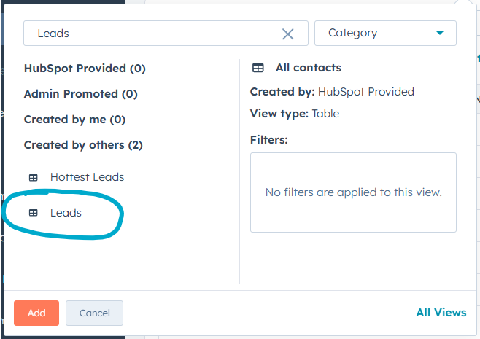Click the Category dropdown caret arrow
Viewport: 480px width, 339px height.
(439, 33)
